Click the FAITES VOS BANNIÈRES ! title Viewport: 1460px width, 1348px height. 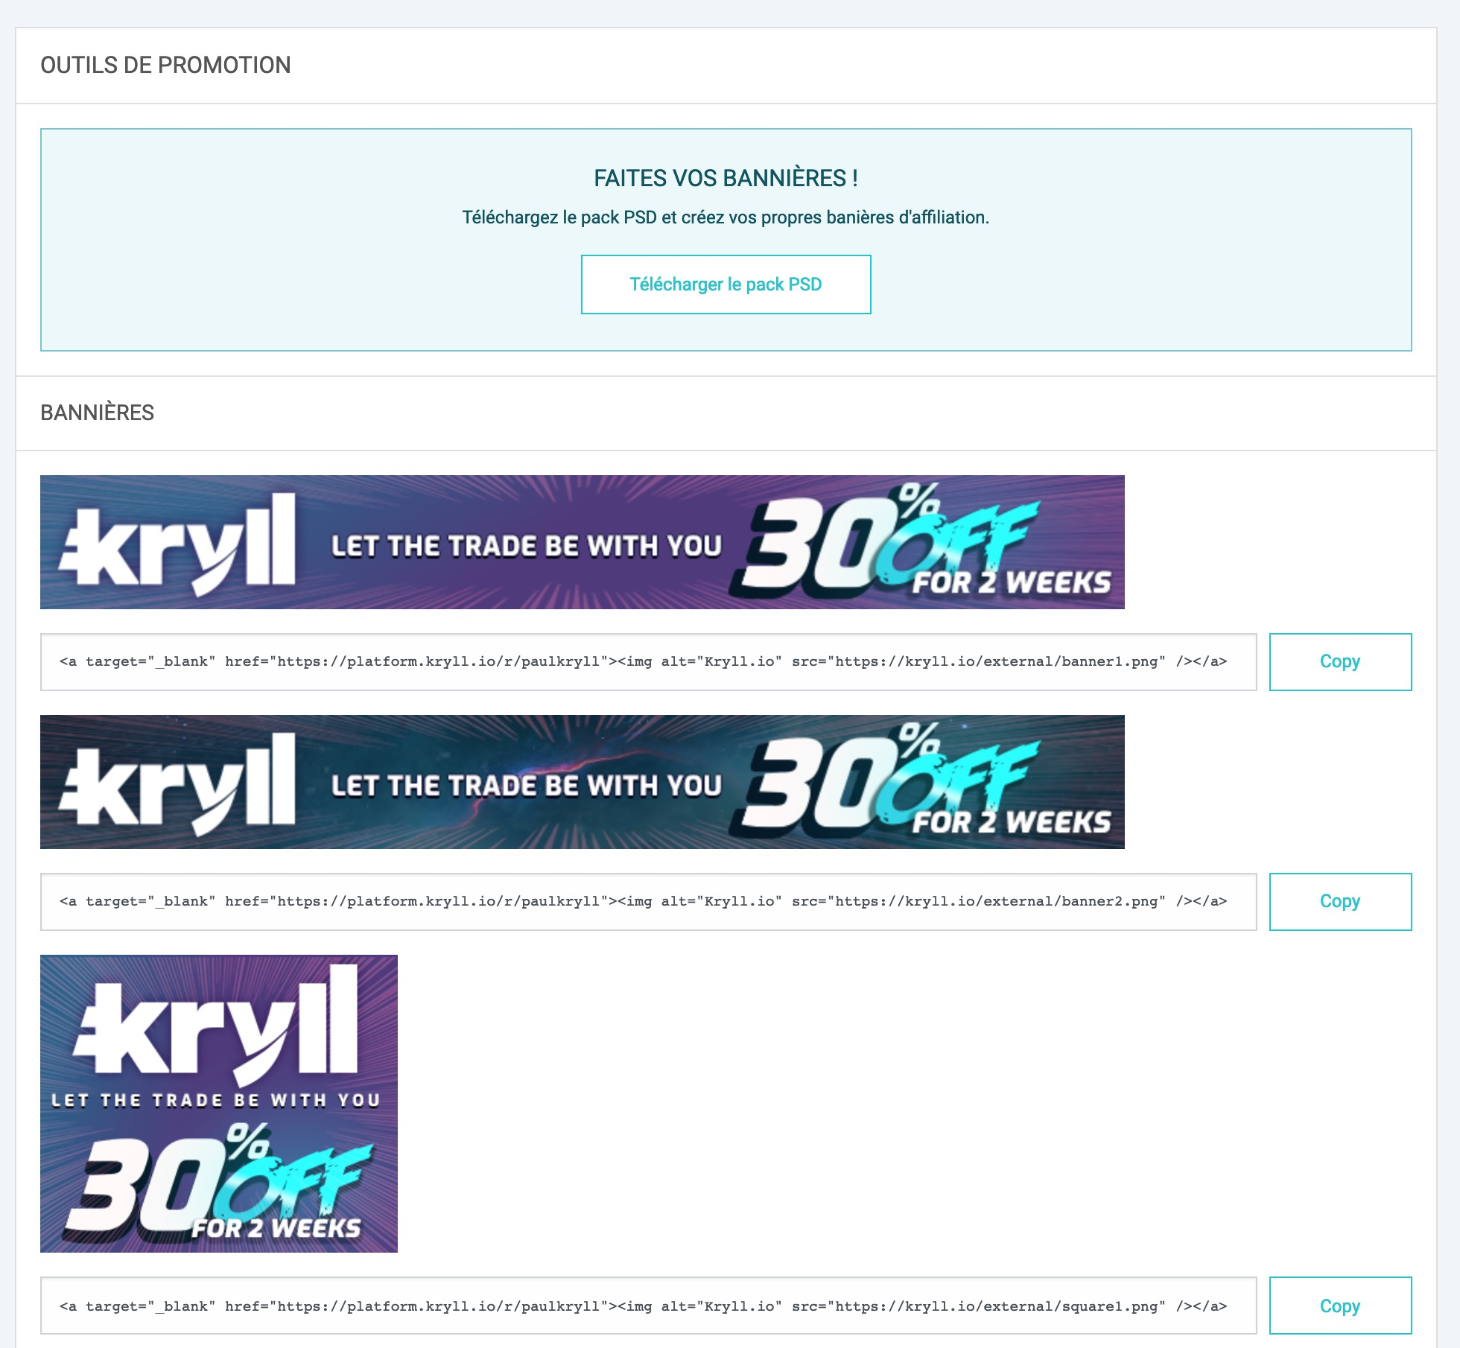[x=726, y=179]
